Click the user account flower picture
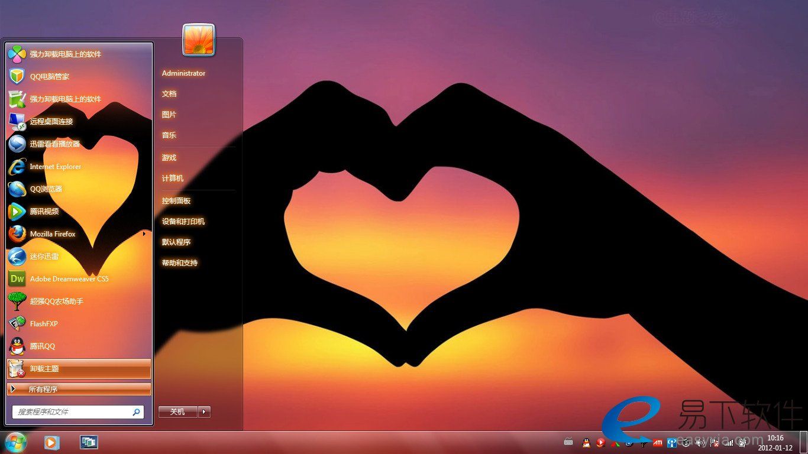This screenshot has width=808, height=454. 199,40
